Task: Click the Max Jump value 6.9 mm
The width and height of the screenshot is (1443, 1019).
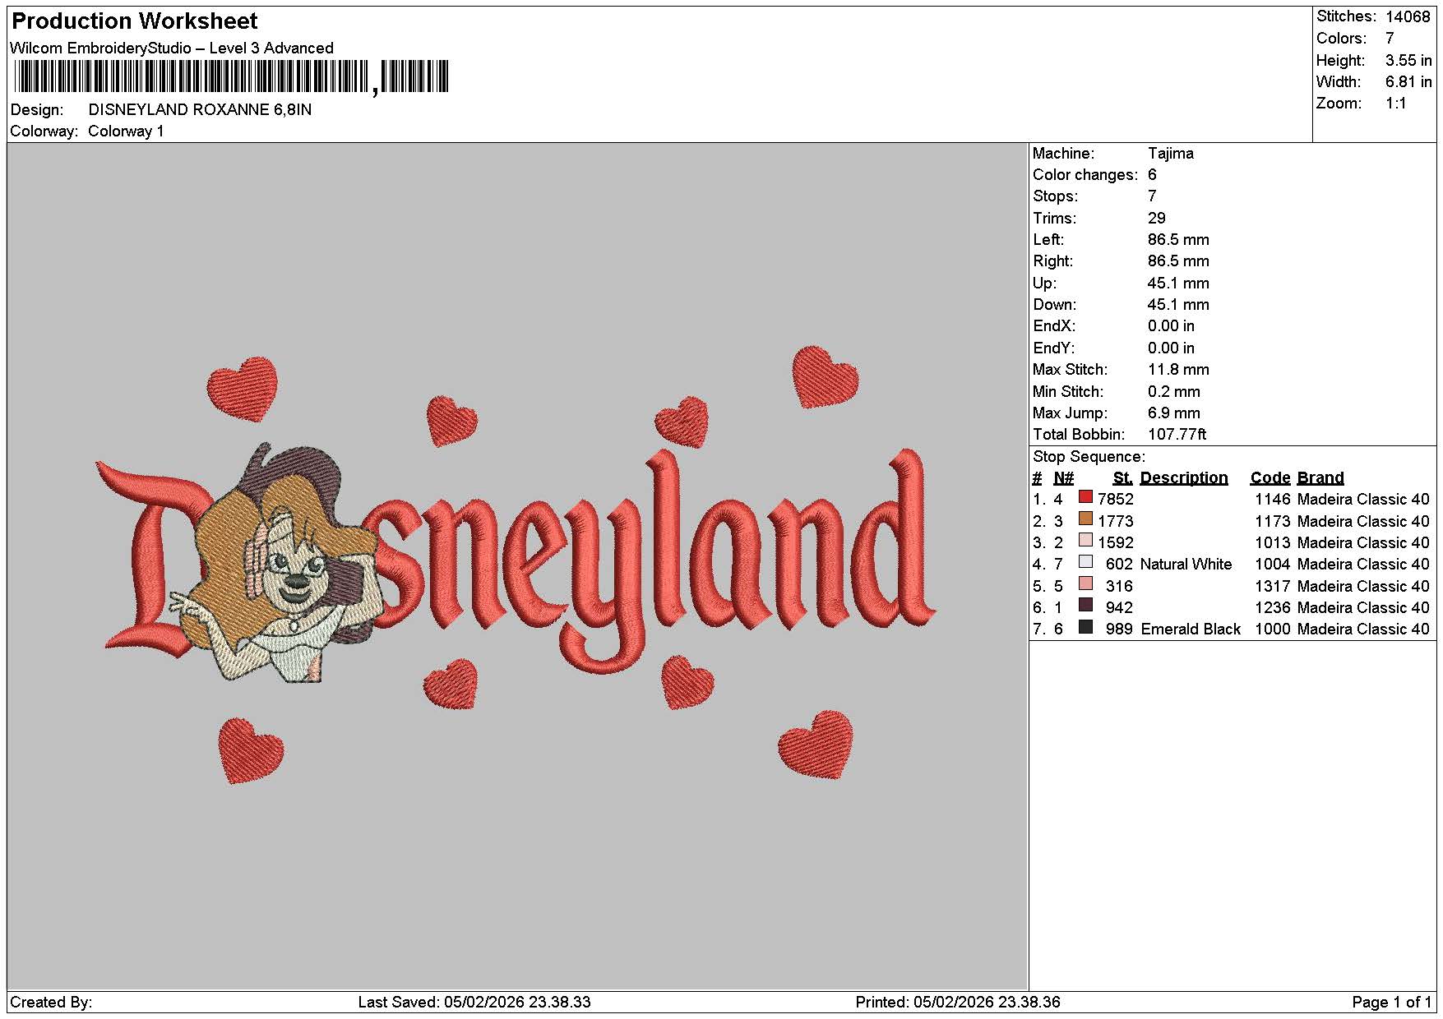Action: [1174, 413]
